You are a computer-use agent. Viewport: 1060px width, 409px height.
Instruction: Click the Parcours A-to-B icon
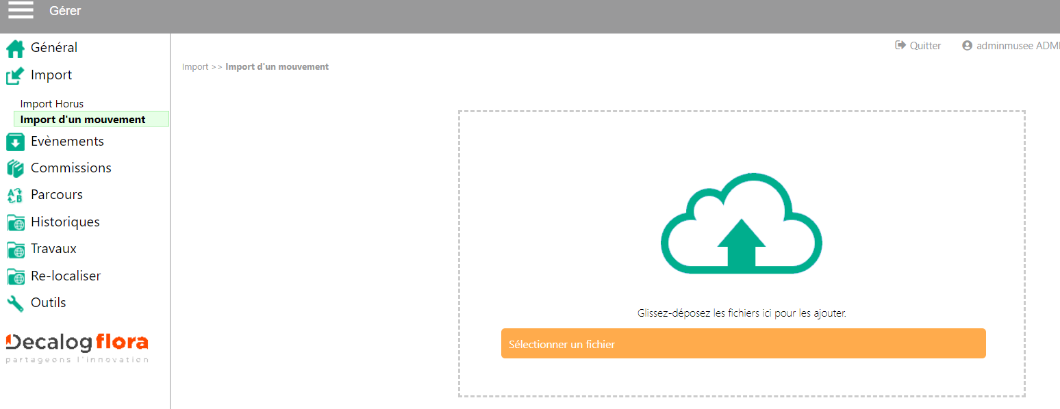tap(15, 196)
